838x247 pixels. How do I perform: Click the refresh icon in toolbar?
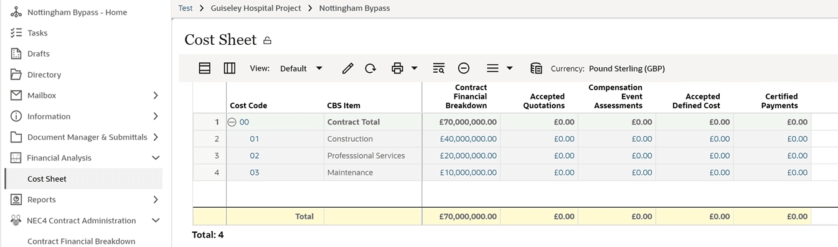tap(370, 68)
